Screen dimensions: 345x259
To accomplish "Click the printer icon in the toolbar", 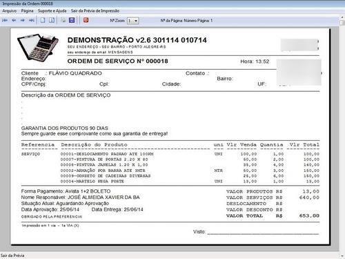I will click(63, 20).
